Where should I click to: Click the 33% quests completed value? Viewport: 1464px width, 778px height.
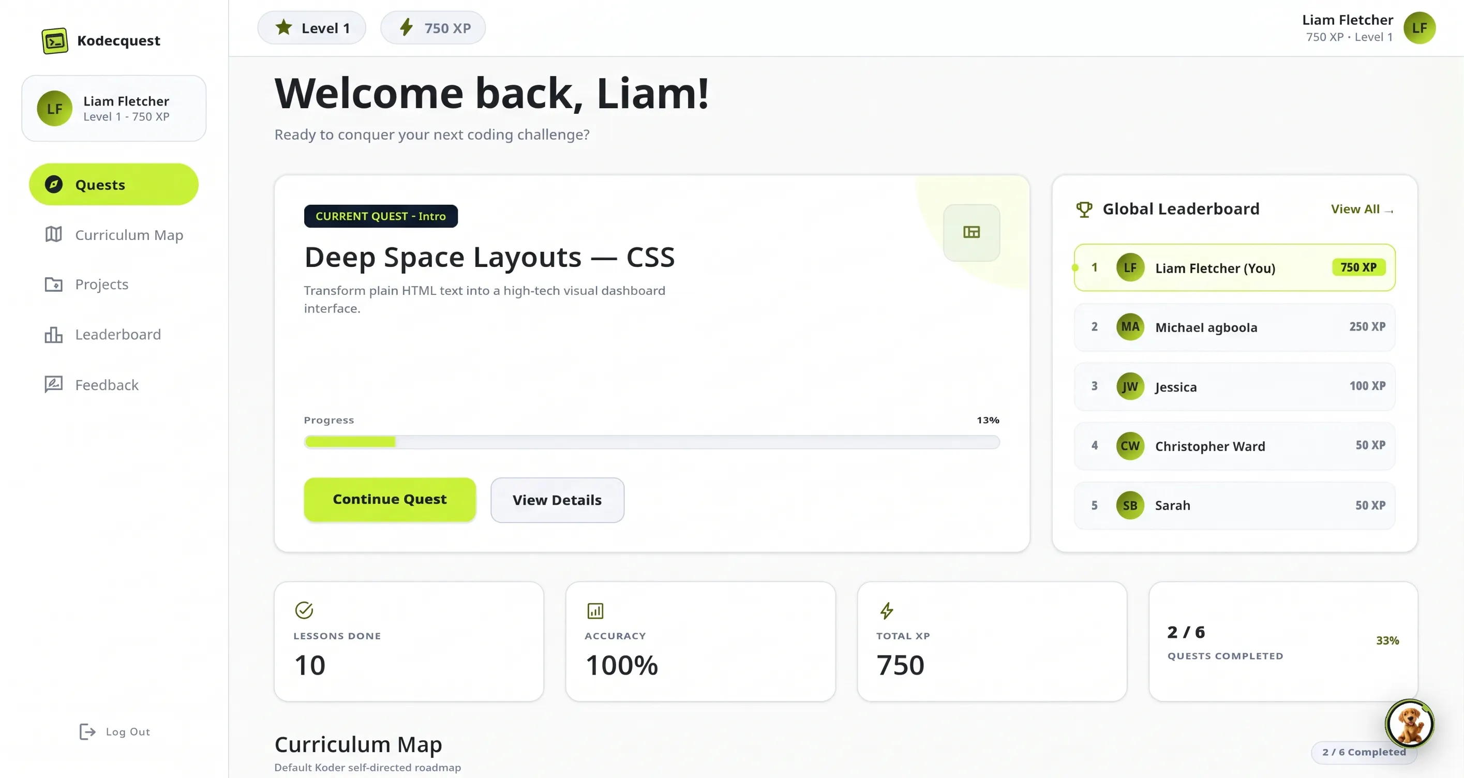[1387, 640]
